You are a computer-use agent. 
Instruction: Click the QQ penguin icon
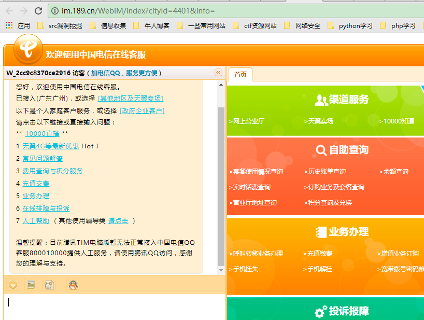pyautogui.click(x=73, y=285)
